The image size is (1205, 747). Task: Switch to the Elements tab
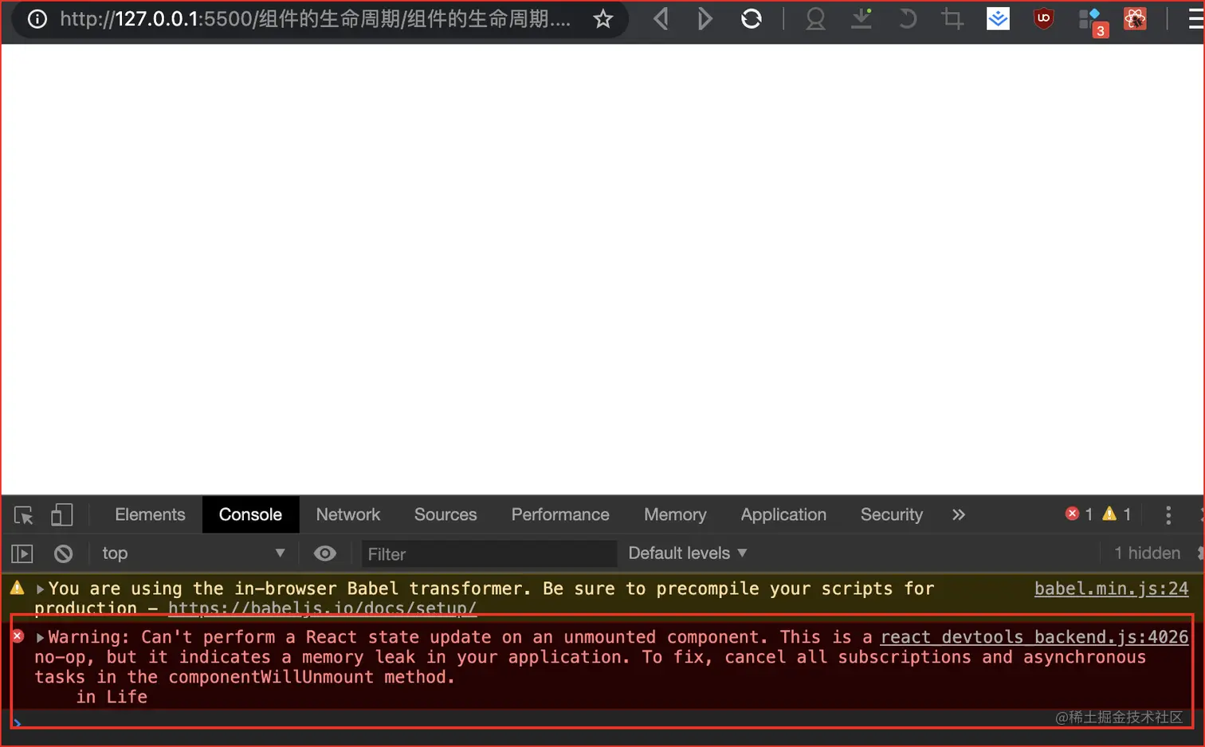click(x=150, y=514)
